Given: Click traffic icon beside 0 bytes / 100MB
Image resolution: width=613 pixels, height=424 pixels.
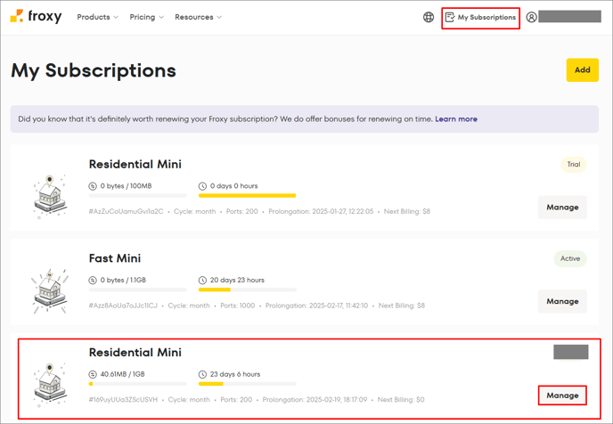Looking at the screenshot, I should pos(93,186).
